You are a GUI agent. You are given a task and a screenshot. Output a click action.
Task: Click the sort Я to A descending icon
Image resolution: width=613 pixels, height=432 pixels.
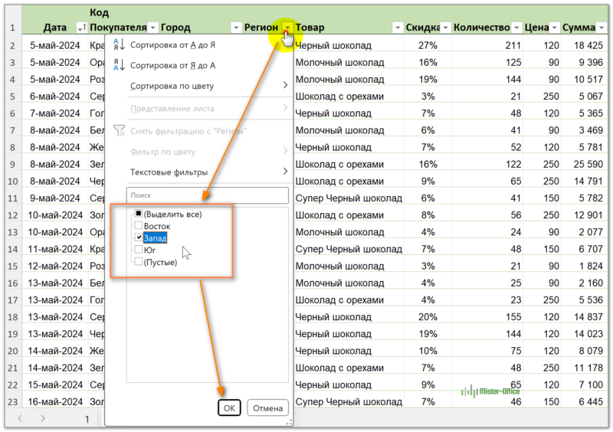point(118,66)
